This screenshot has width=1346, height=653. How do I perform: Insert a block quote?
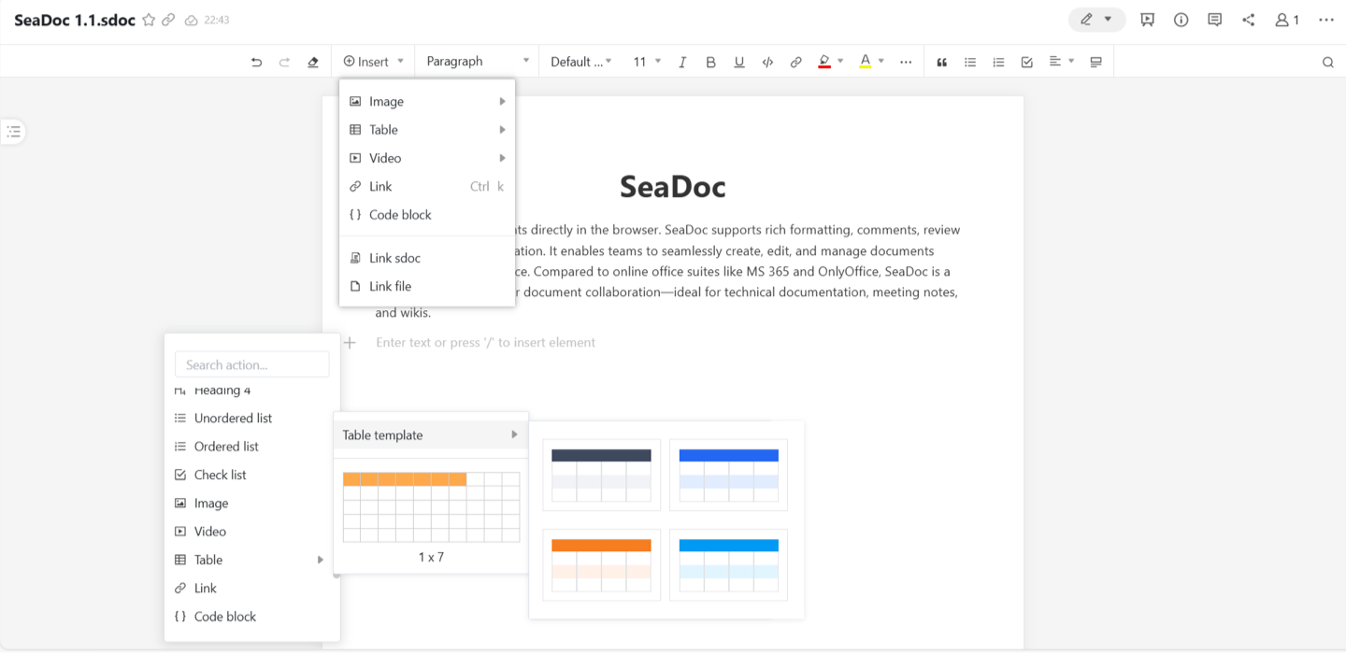click(942, 62)
